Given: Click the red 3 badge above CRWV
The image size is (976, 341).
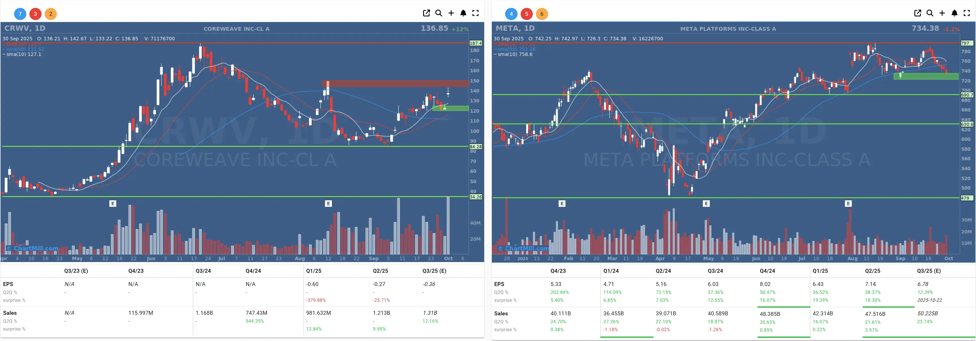Looking at the screenshot, I should coord(35,14).
